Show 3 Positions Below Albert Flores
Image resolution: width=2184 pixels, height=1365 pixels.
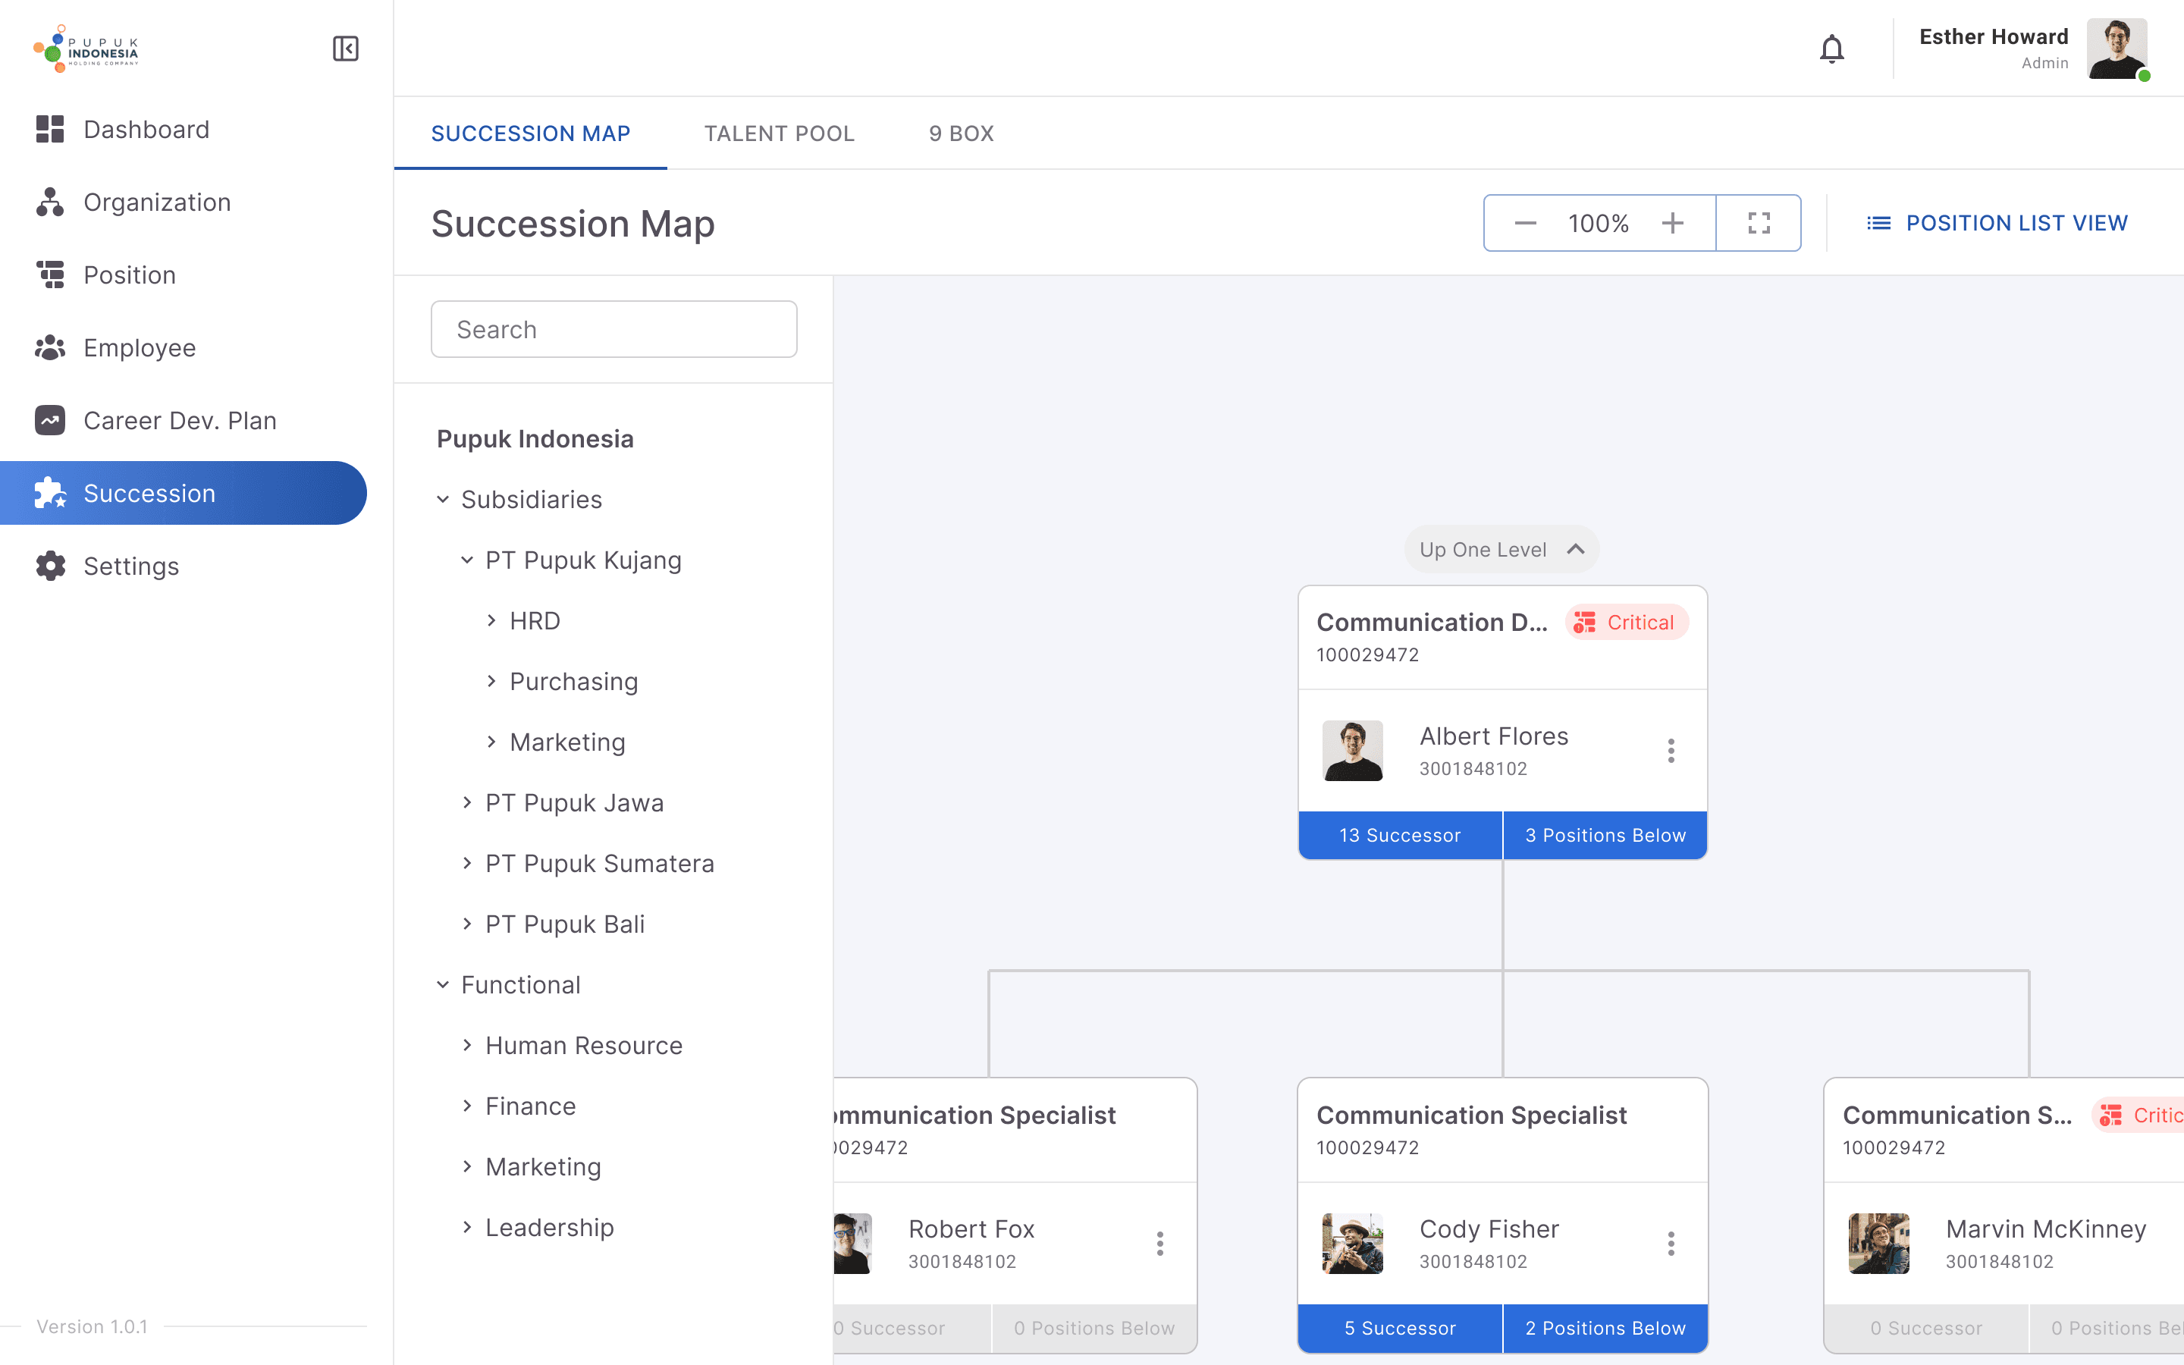point(1605,835)
